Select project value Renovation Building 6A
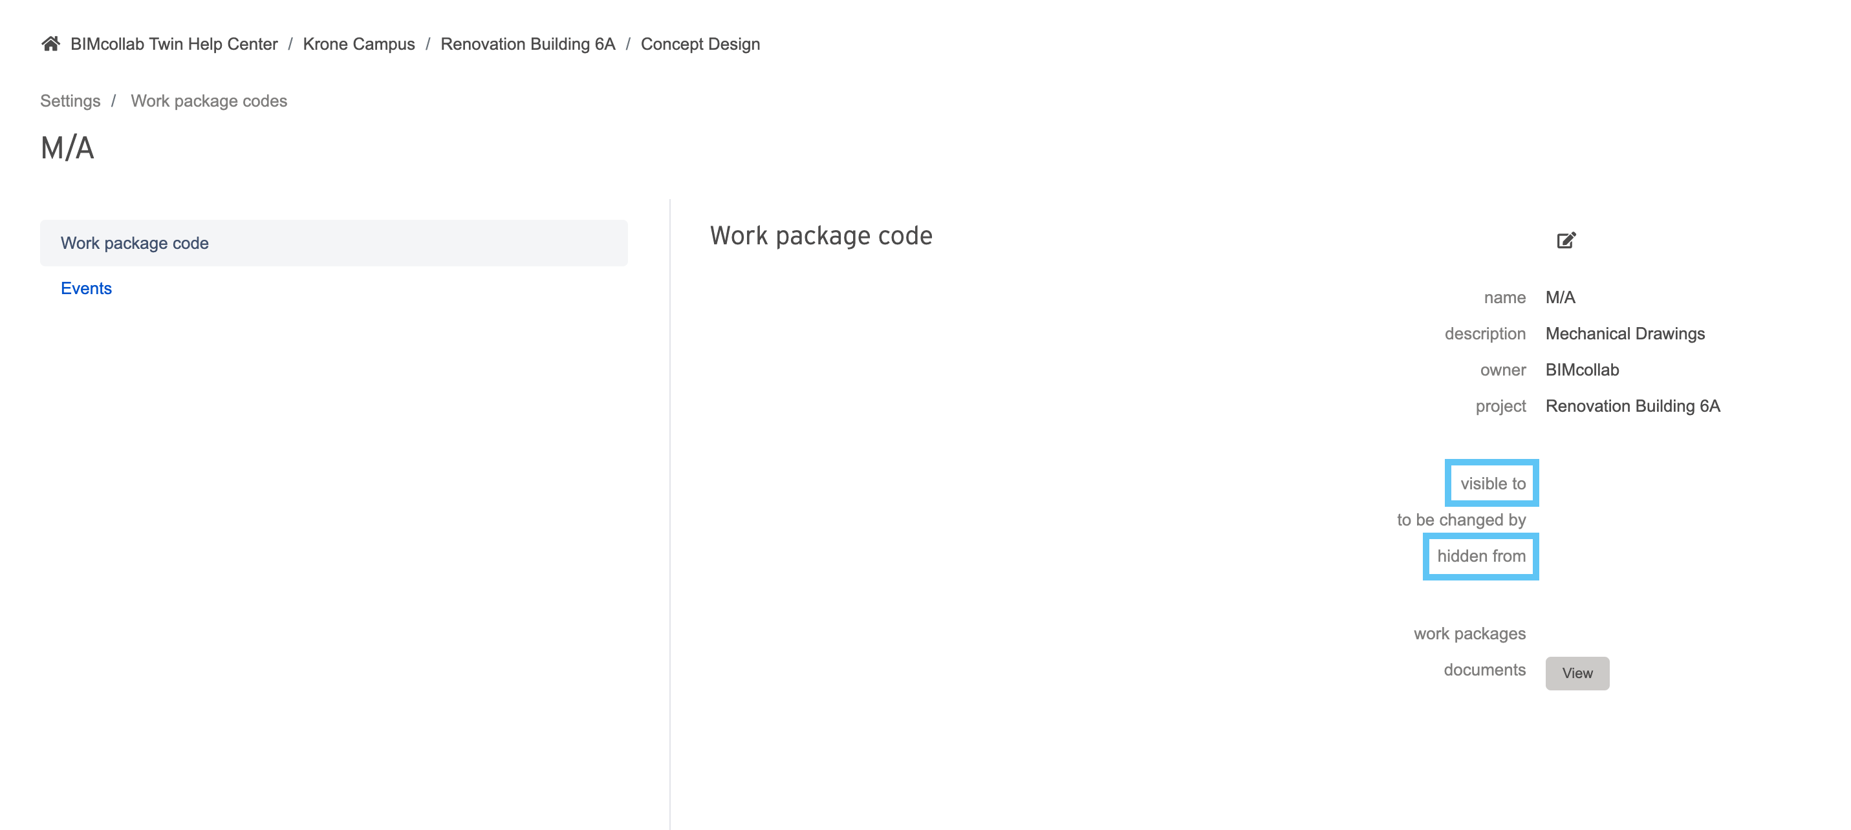1851x830 pixels. point(1632,407)
